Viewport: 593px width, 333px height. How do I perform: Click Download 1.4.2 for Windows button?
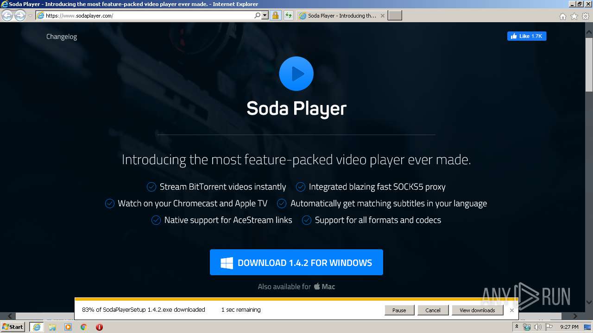pos(296,262)
